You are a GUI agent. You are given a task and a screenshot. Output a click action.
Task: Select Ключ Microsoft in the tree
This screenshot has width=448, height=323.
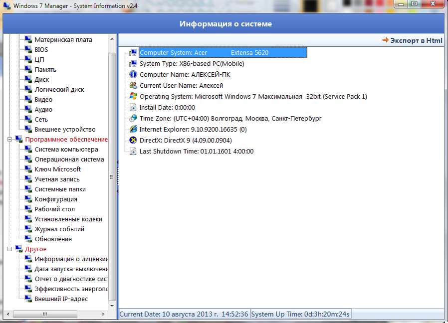pos(58,169)
